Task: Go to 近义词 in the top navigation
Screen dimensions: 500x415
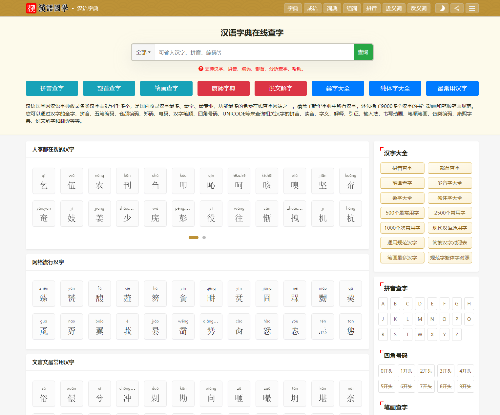Action: [x=394, y=8]
